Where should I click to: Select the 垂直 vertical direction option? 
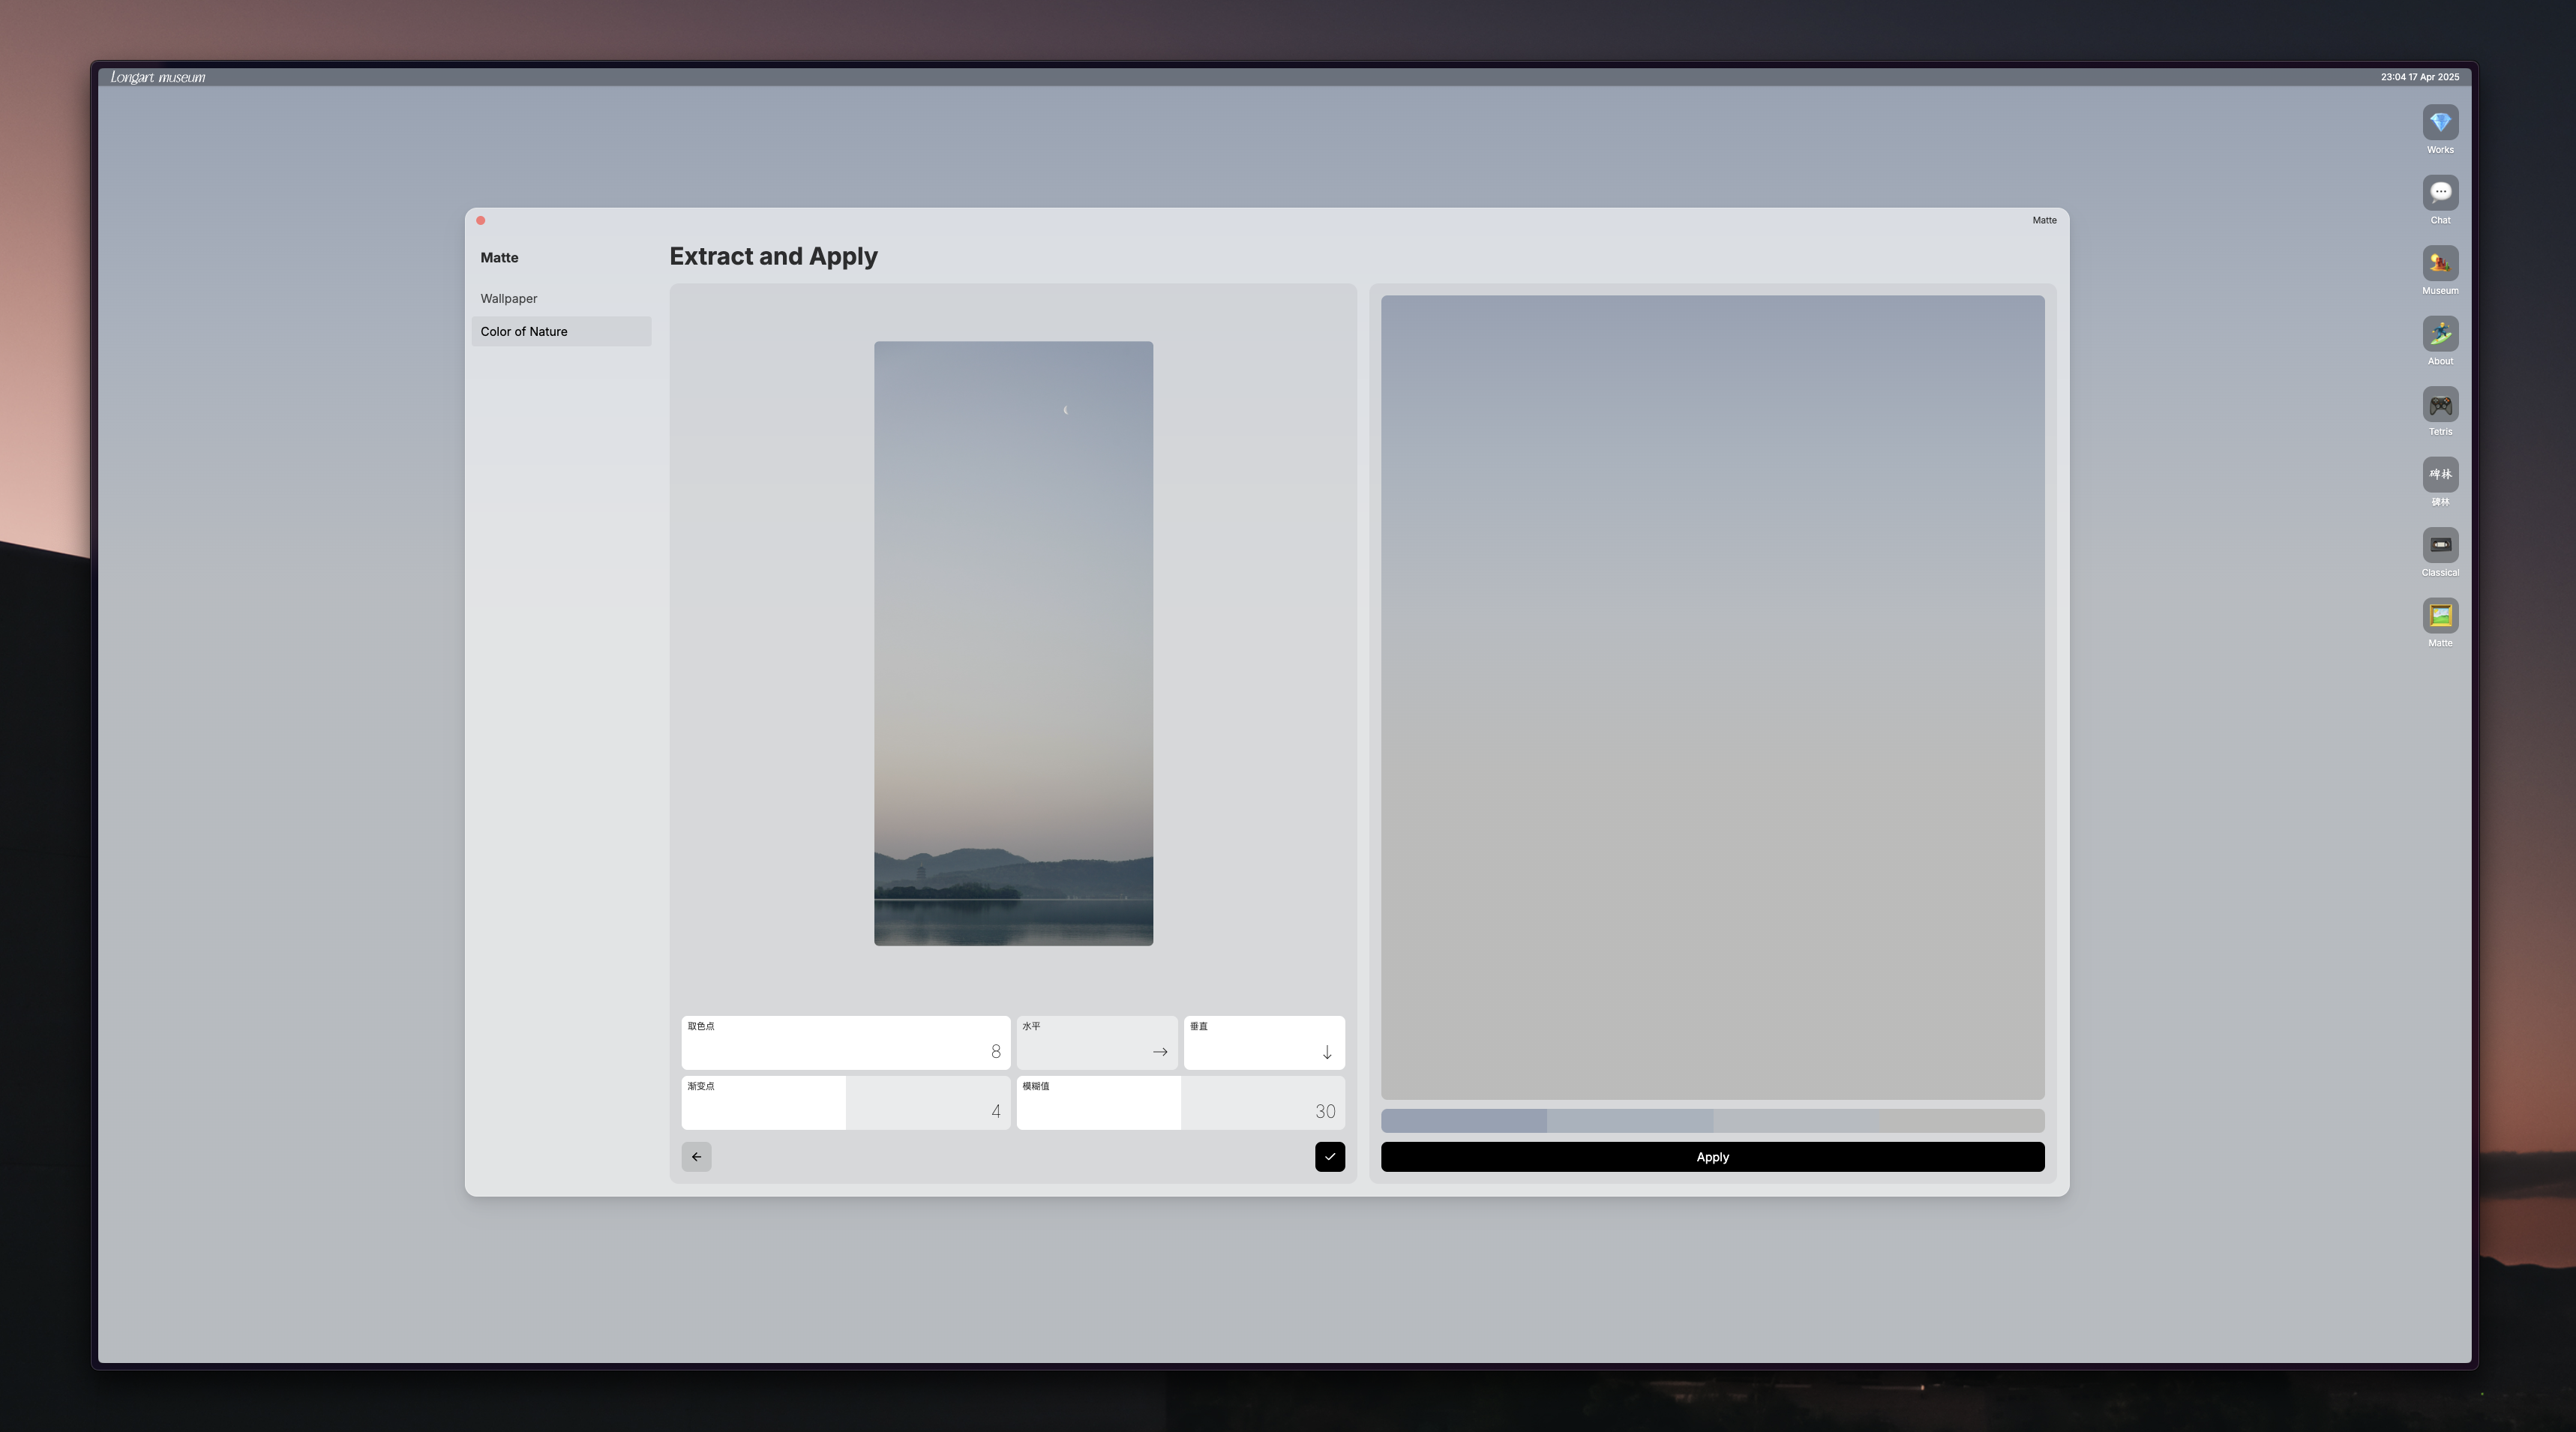coord(1264,1043)
